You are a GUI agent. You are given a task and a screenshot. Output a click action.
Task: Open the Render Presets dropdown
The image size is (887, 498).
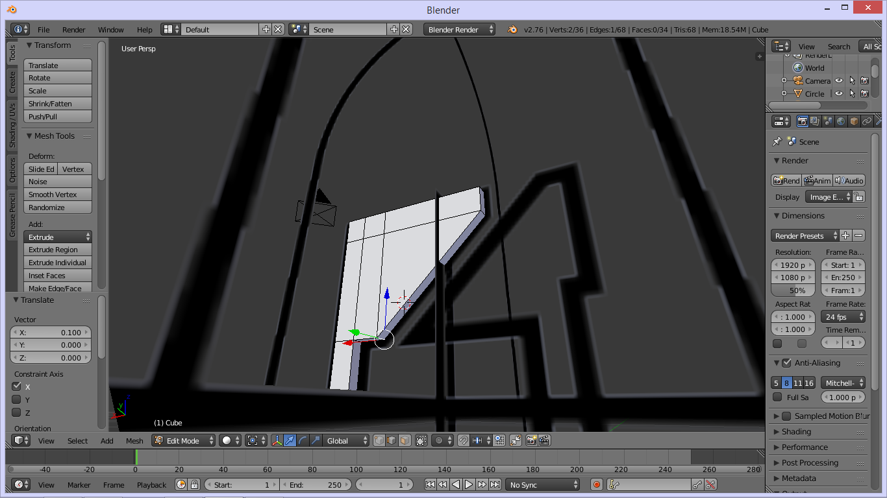pos(805,236)
